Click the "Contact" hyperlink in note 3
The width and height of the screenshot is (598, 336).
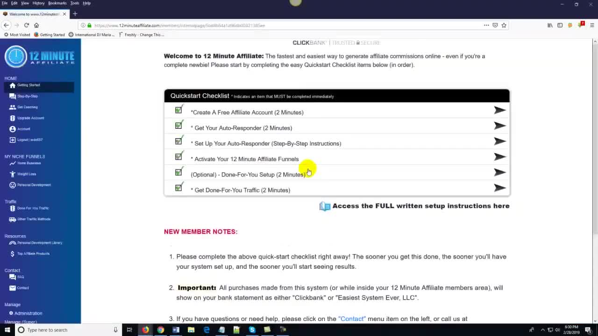pos(352,319)
